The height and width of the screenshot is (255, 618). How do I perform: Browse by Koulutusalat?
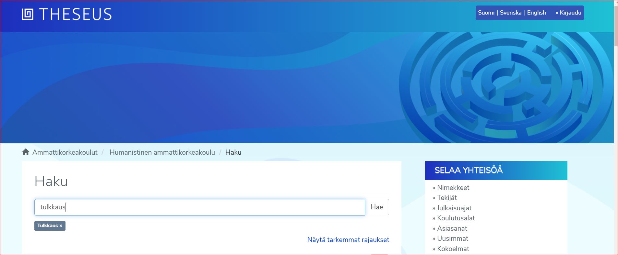pyautogui.click(x=456, y=218)
